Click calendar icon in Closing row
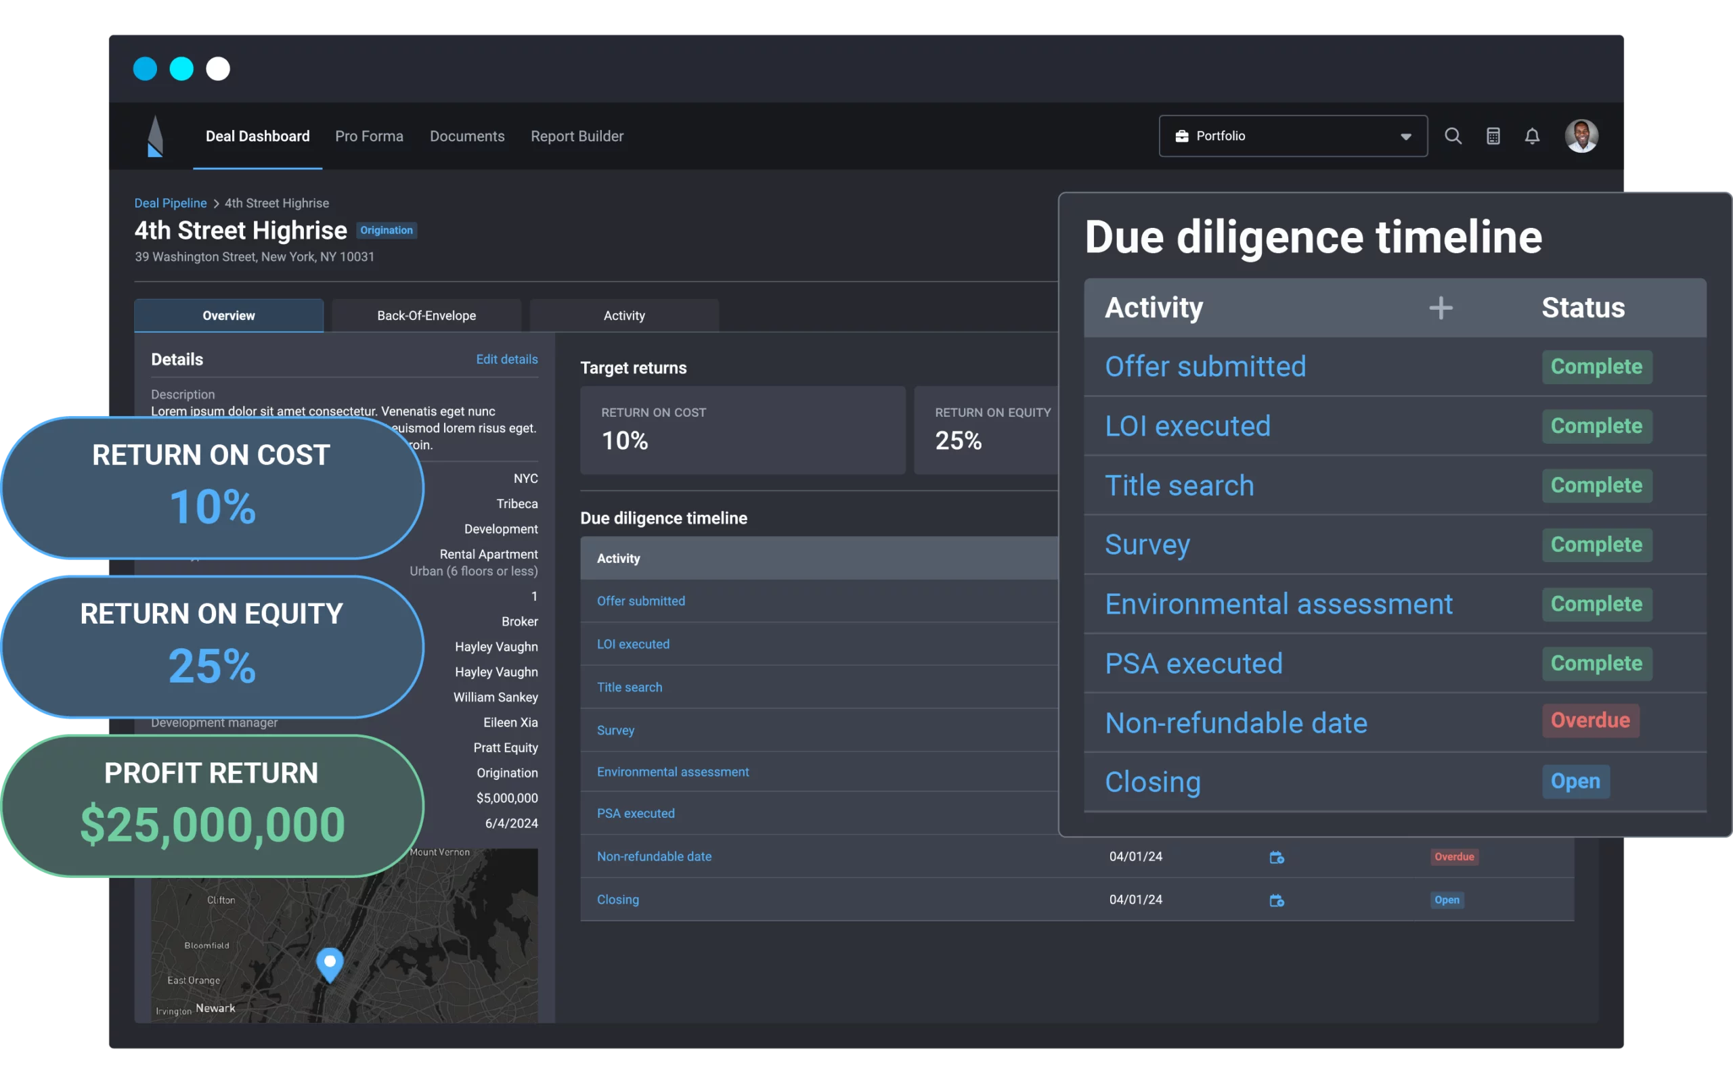1733x1083 pixels. click(1277, 900)
